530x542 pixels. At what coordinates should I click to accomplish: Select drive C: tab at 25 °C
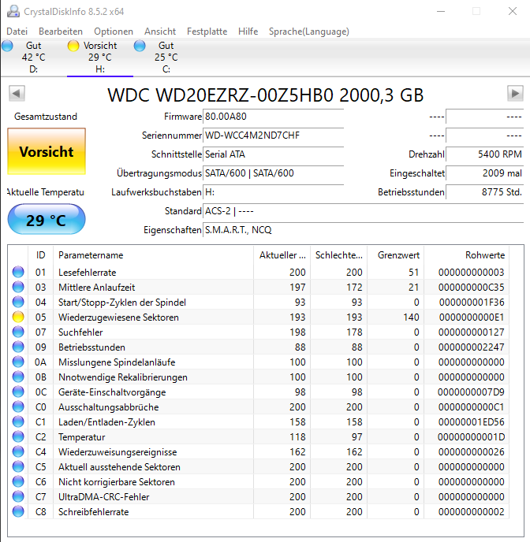point(166,58)
